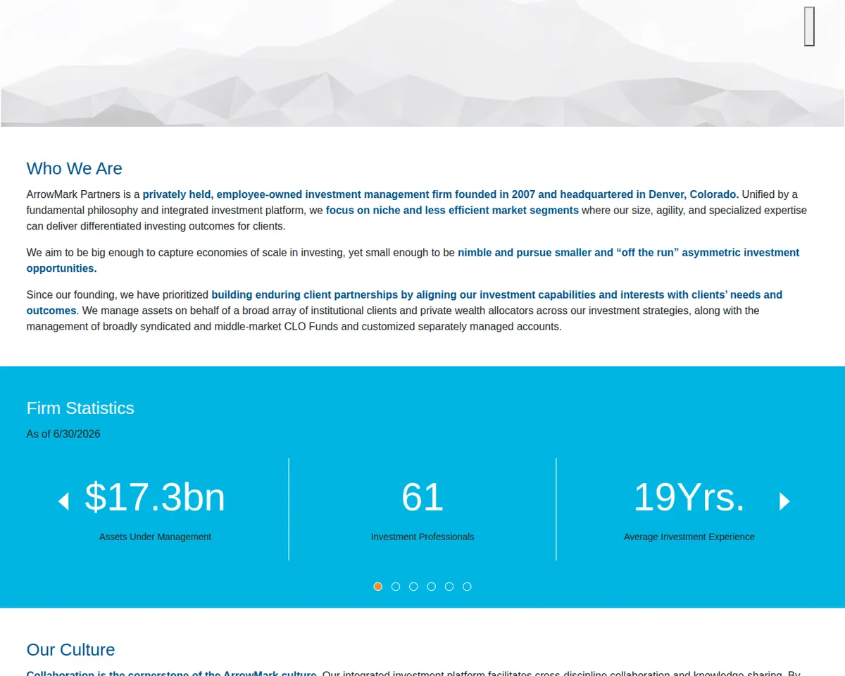Click the mountain banner image

pos(423,63)
